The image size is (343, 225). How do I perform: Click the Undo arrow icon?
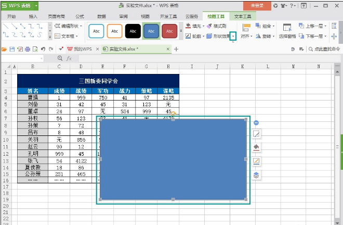tap(42, 49)
